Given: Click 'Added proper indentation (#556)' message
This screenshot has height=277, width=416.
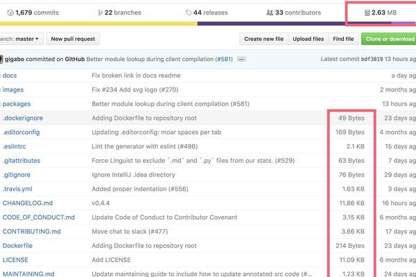Looking at the screenshot, I should coord(140,189).
